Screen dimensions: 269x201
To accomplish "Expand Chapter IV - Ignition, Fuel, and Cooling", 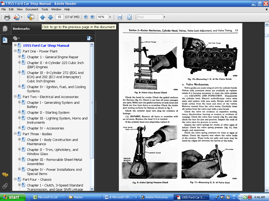I will coord(19,87).
